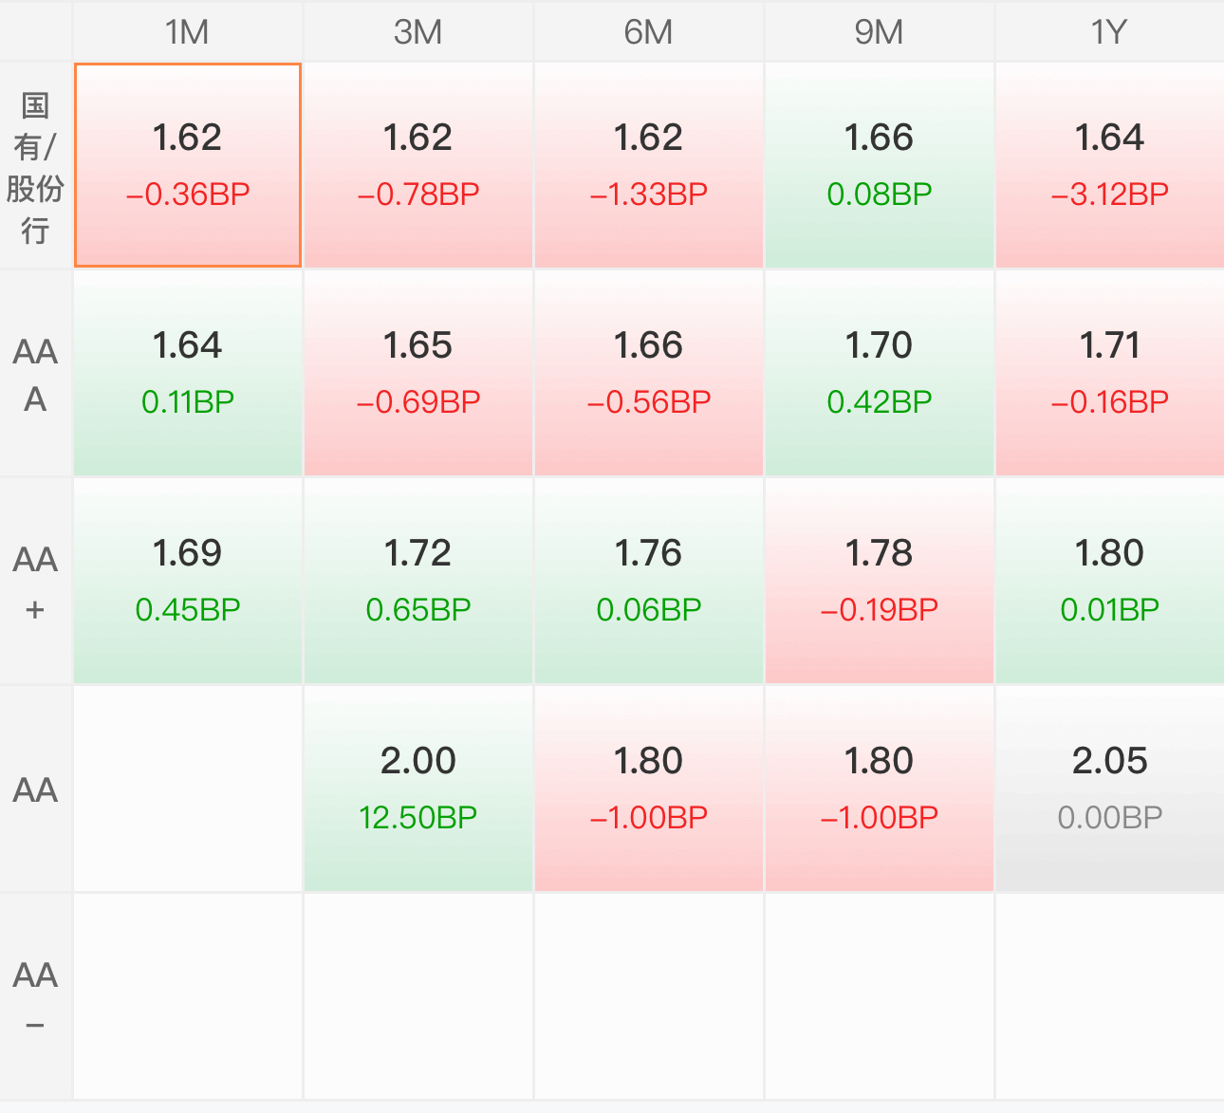1224x1113 pixels.
Task: Click the AA+ 3M cell showing 1.72
Action: [x=418, y=582]
